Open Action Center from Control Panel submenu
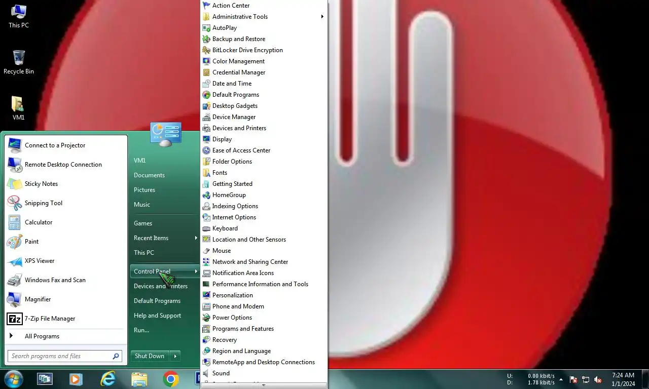Viewport: 649px width, 389px height. pos(264,6)
